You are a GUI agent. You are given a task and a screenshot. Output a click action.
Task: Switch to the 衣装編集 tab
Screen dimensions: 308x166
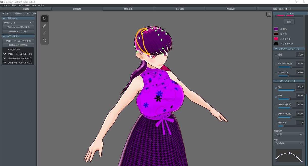(179, 9)
